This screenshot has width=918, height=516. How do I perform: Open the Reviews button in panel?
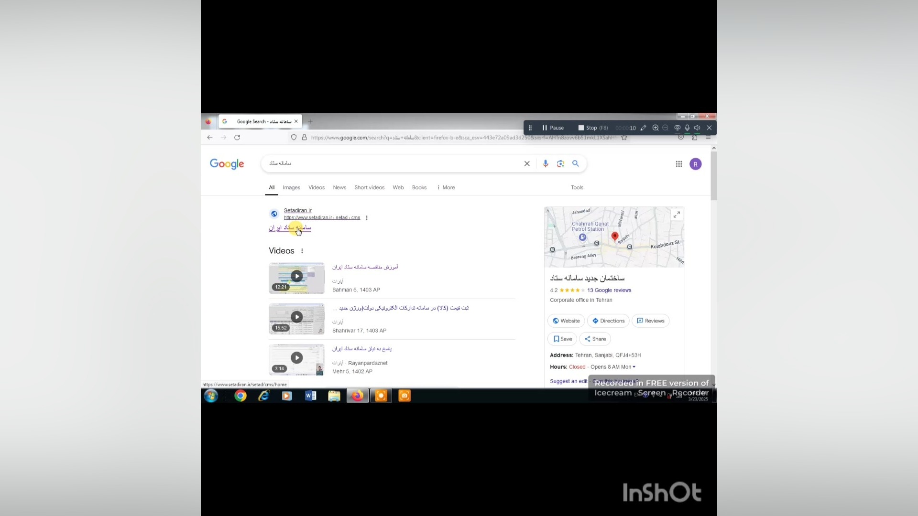(x=651, y=321)
